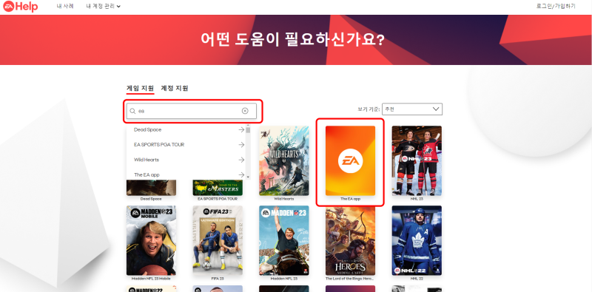Open the 보기 기준 sort dropdown
Screen dimensions: 592x292
(412, 109)
